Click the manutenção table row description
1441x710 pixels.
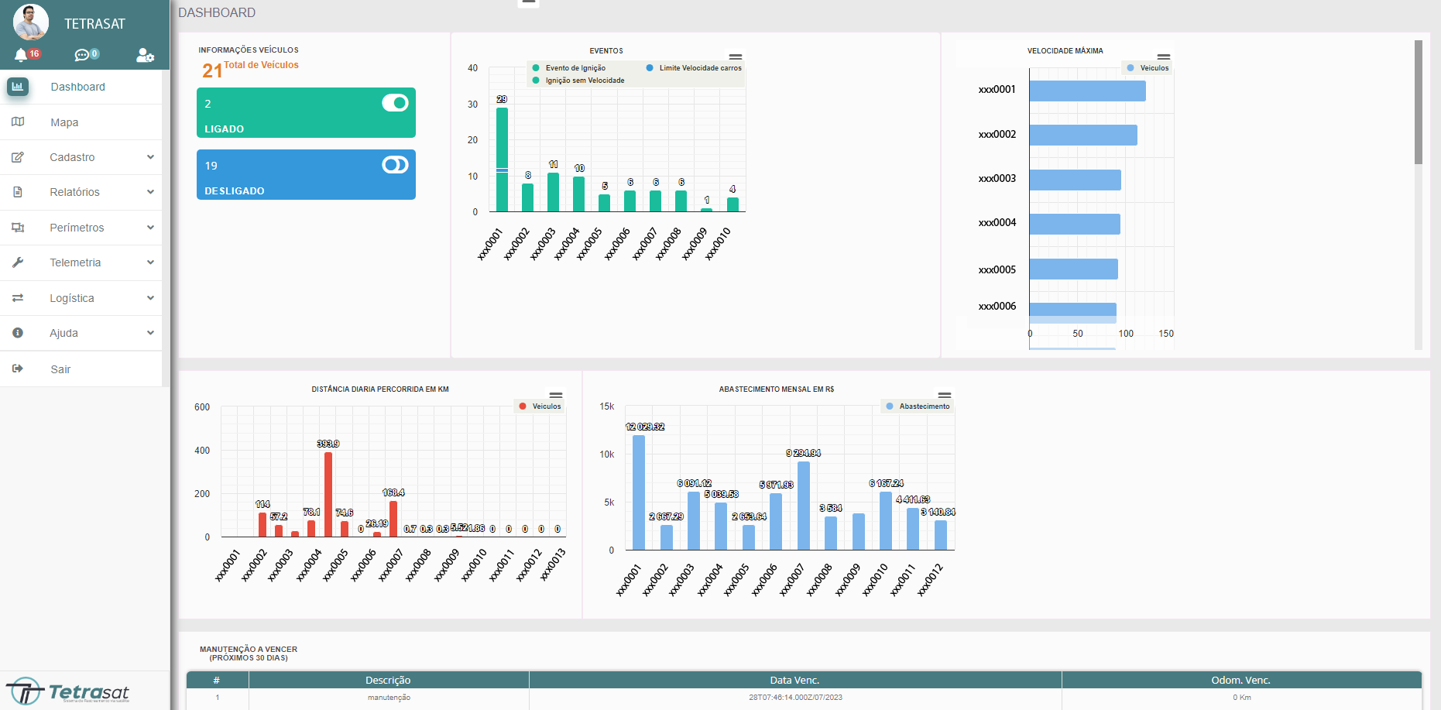click(389, 698)
